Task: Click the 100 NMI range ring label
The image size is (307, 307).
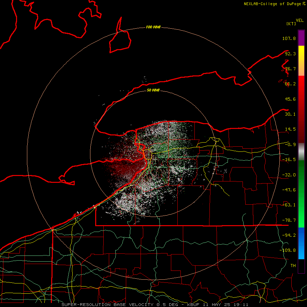Action: point(153,27)
